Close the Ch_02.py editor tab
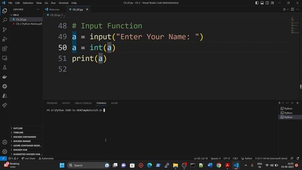302x170 pixels. coord(87,9)
